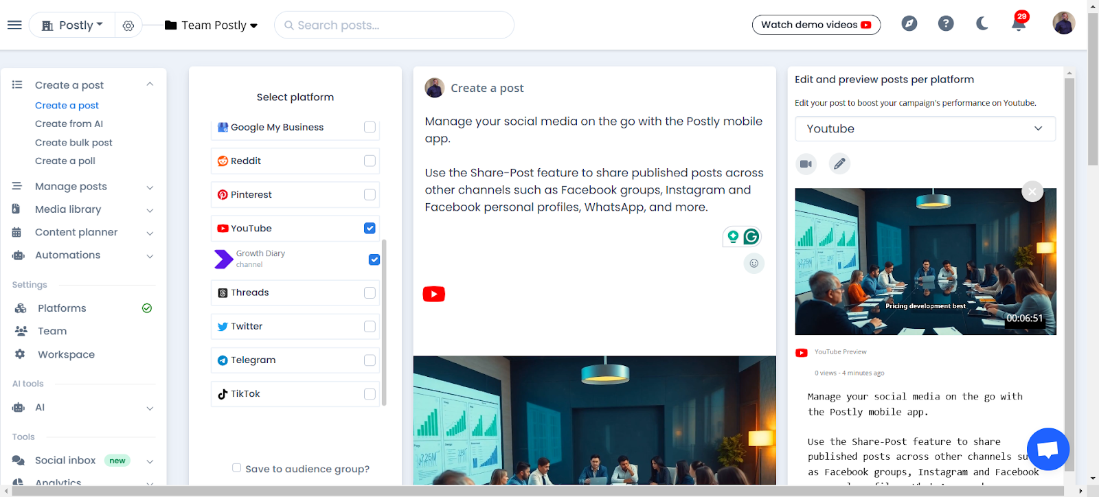Open the help question mark icon
Image resolution: width=1099 pixels, height=497 pixels.
(946, 23)
